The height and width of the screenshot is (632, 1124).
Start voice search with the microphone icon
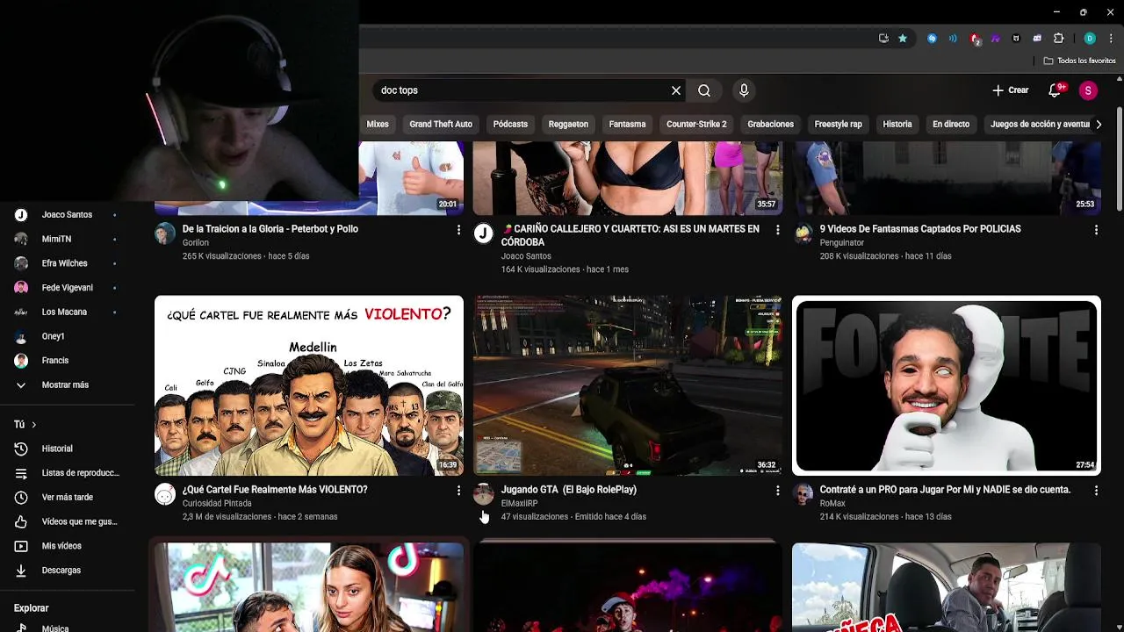pyautogui.click(x=744, y=90)
